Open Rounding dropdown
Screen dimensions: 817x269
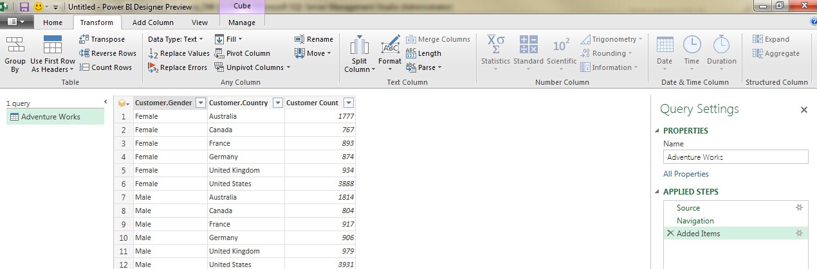click(606, 53)
